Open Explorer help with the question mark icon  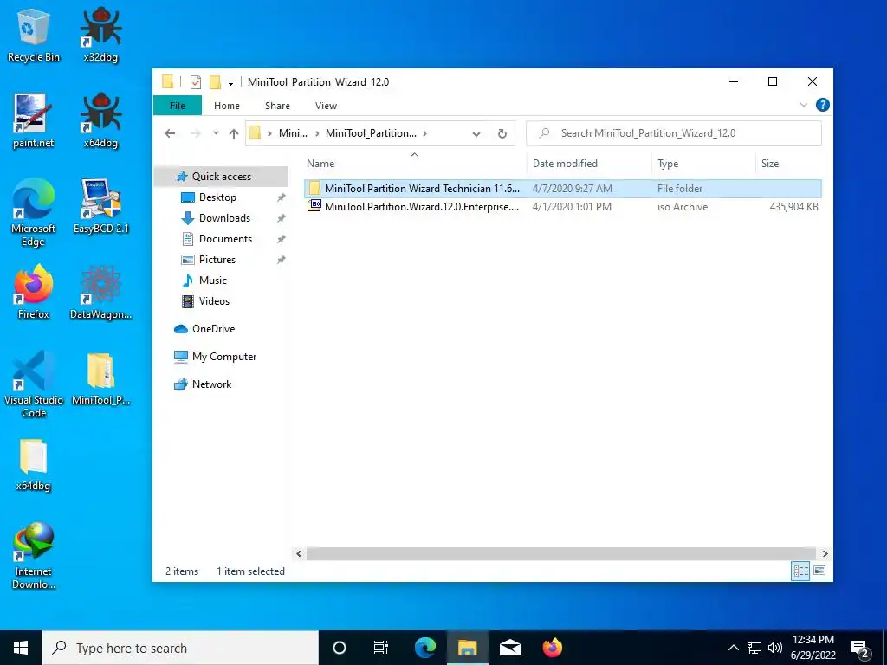(823, 105)
